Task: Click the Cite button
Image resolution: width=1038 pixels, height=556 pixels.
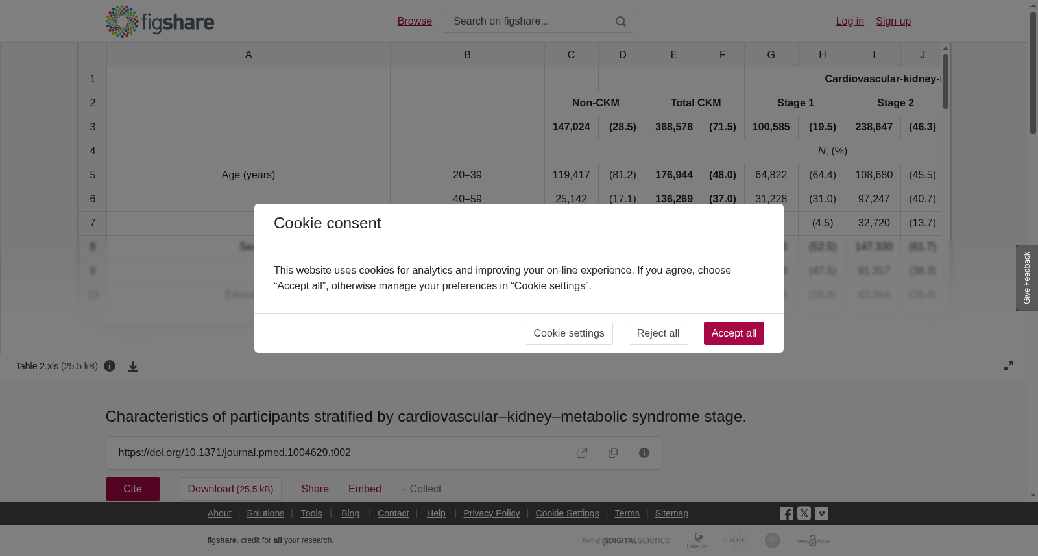Action: point(133,489)
